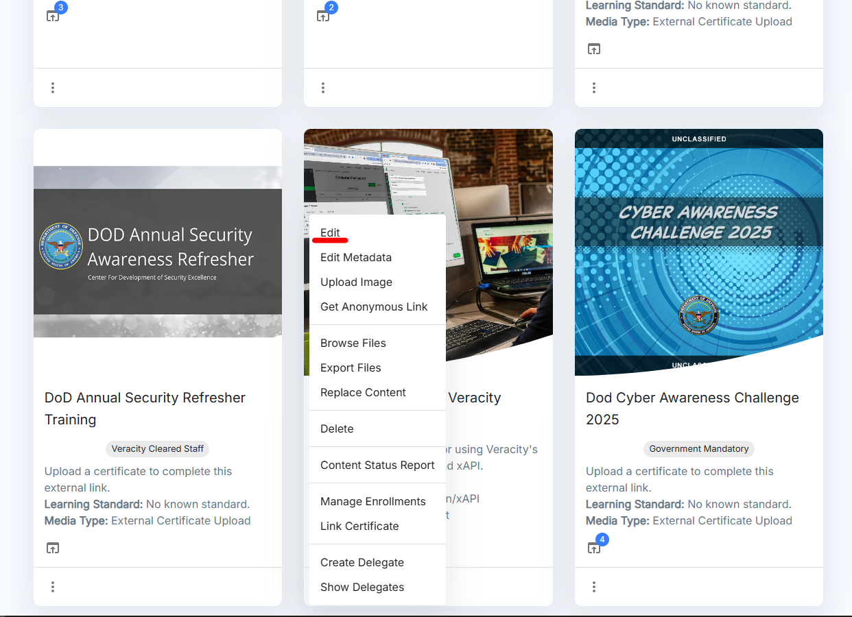This screenshot has height=617, width=852.
Task: Choose Create Delegate option
Action: tap(377, 562)
